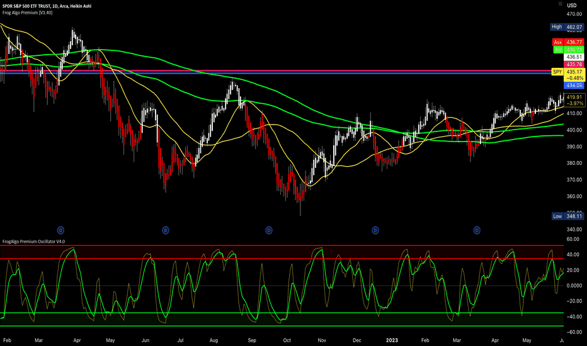Click the Nov label on time axis
587x346 pixels.
tap(322, 340)
